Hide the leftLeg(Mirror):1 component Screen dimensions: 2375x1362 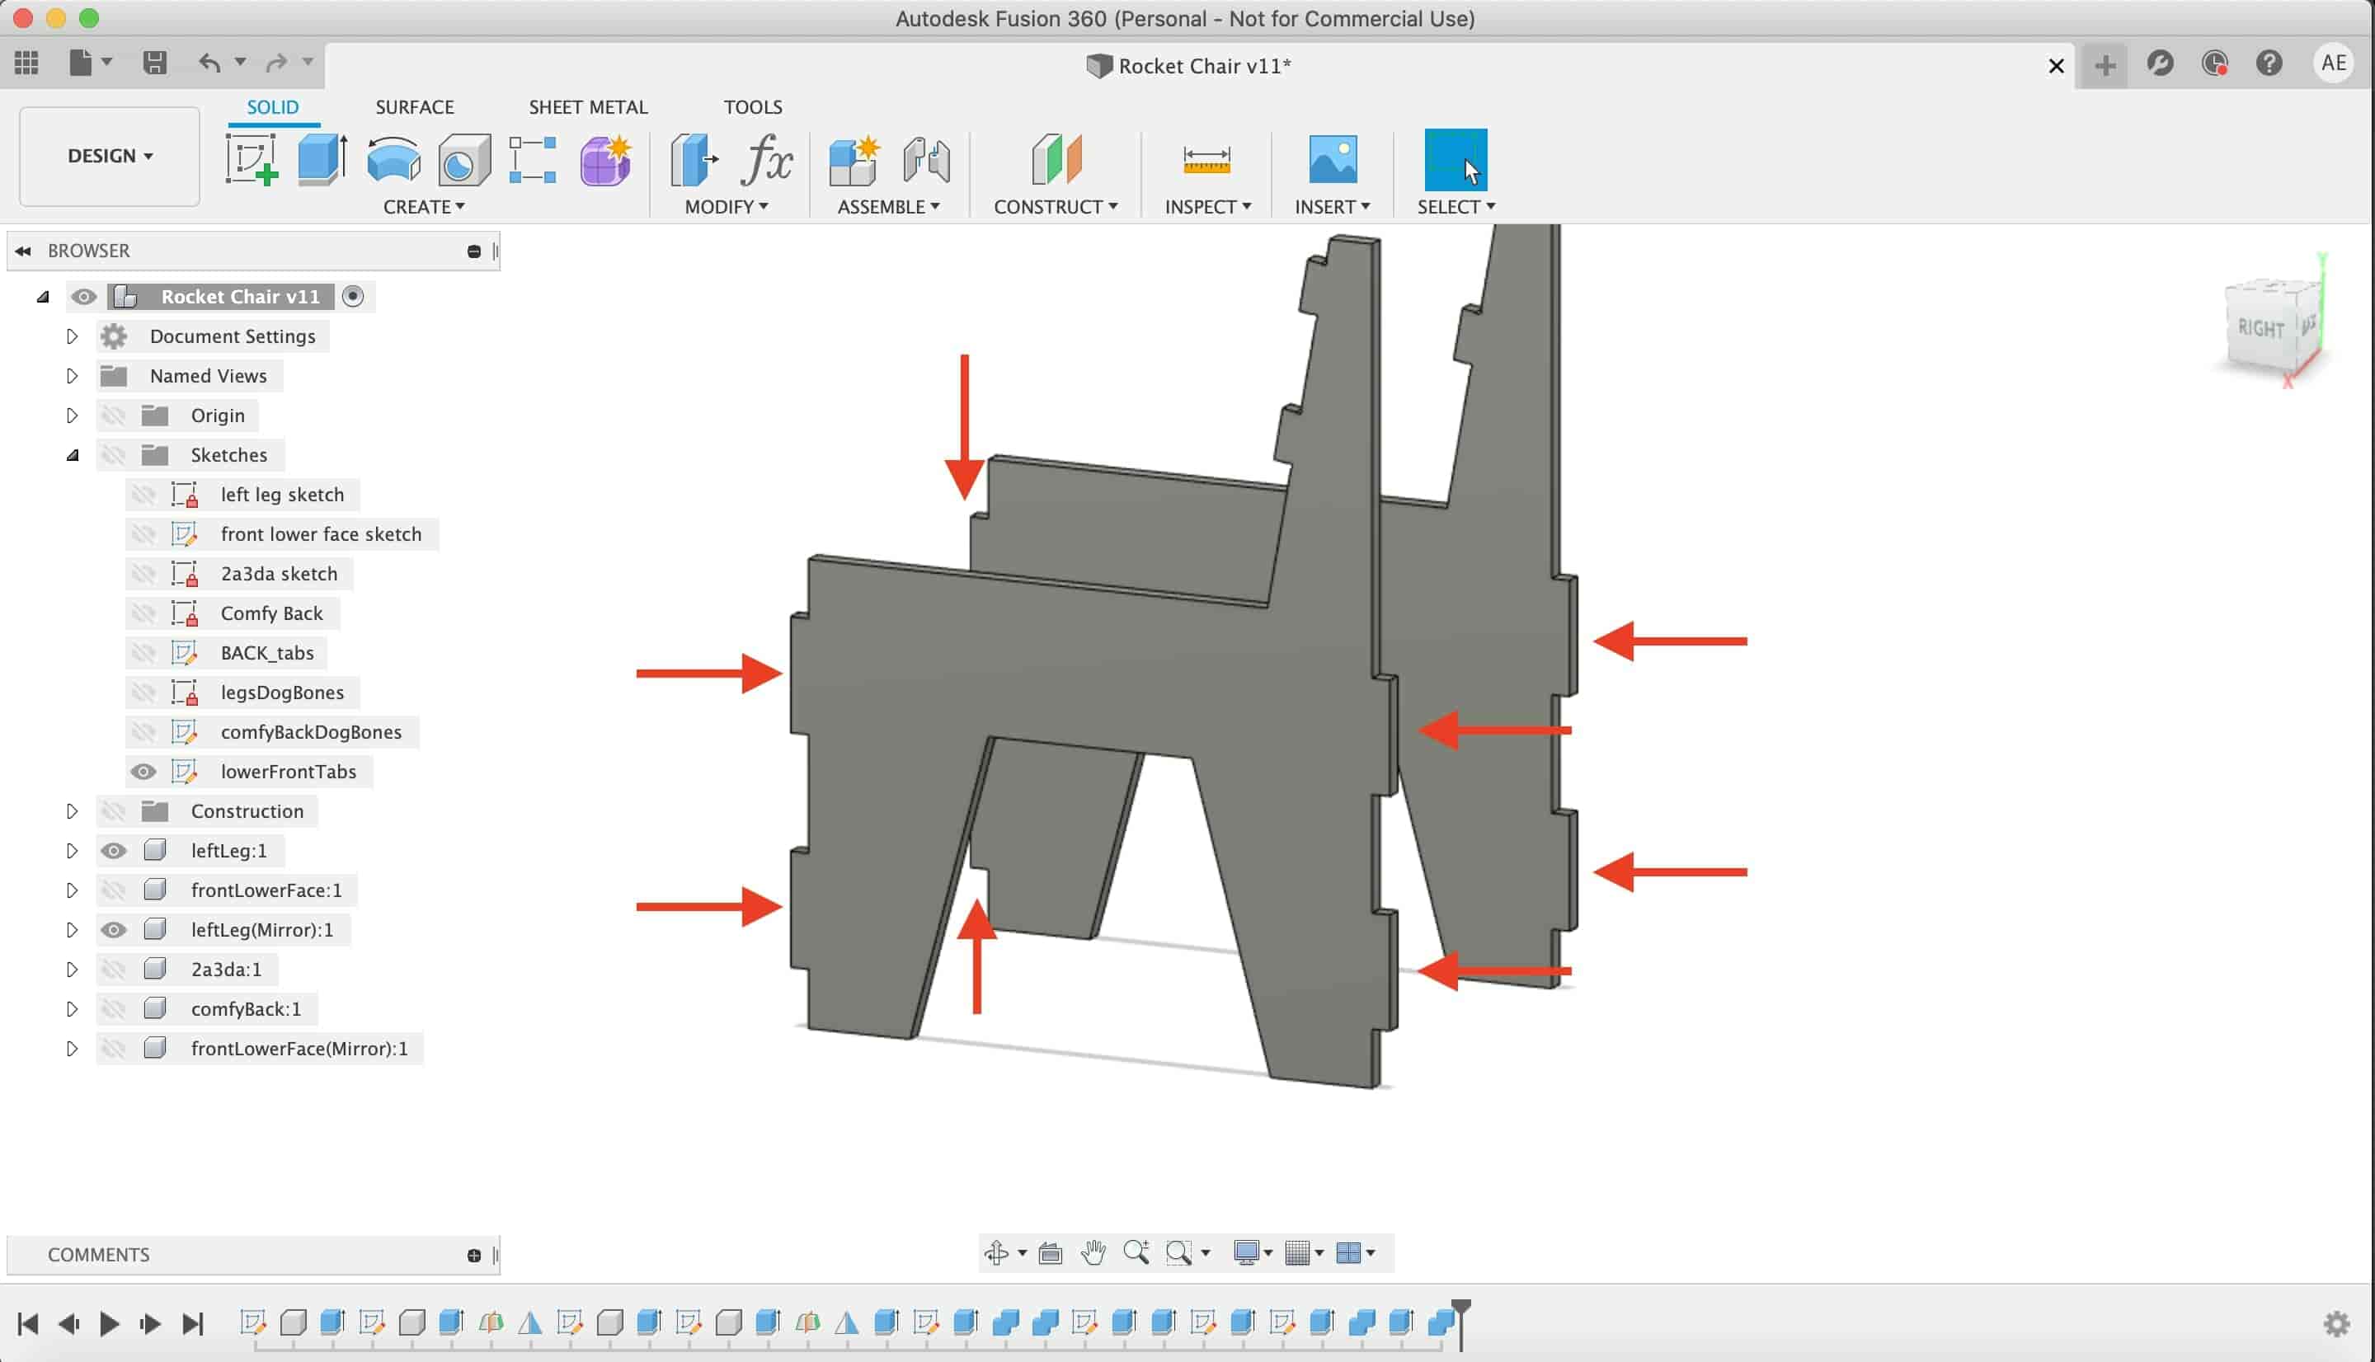point(113,930)
